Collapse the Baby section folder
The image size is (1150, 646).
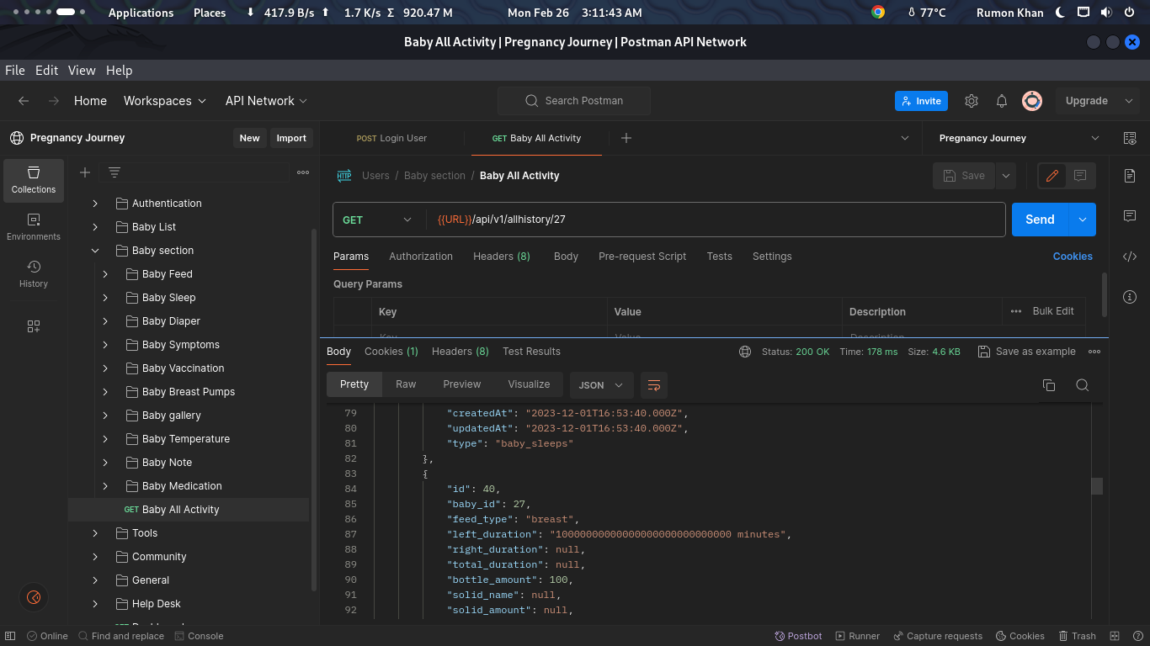coord(95,251)
